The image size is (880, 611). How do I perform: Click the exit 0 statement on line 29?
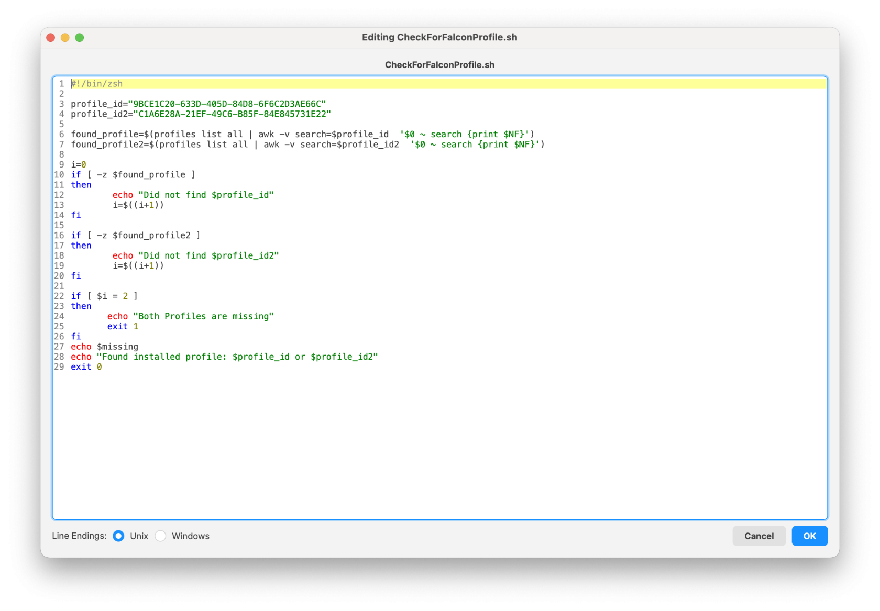tap(86, 366)
